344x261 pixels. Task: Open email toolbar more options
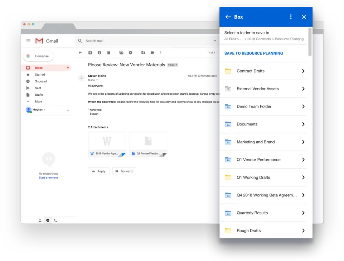161,53
